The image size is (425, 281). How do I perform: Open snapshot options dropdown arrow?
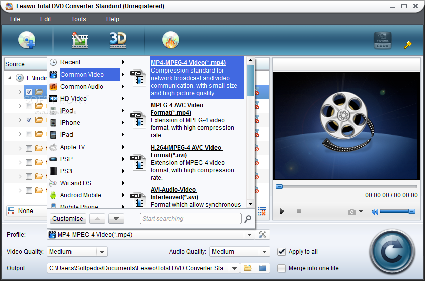pyautogui.click(x=361, y=212)
